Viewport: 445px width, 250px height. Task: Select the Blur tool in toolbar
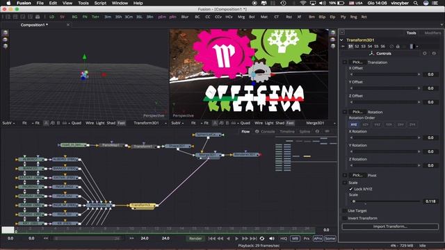185,17
